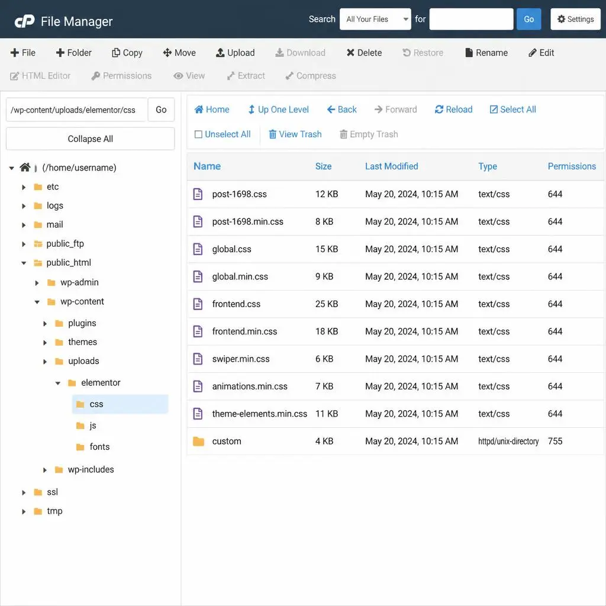Image resolution: width=606 pixels, height=606 pixels.
Task: Click the Download toolbar button
Action: tap(300, 53)
